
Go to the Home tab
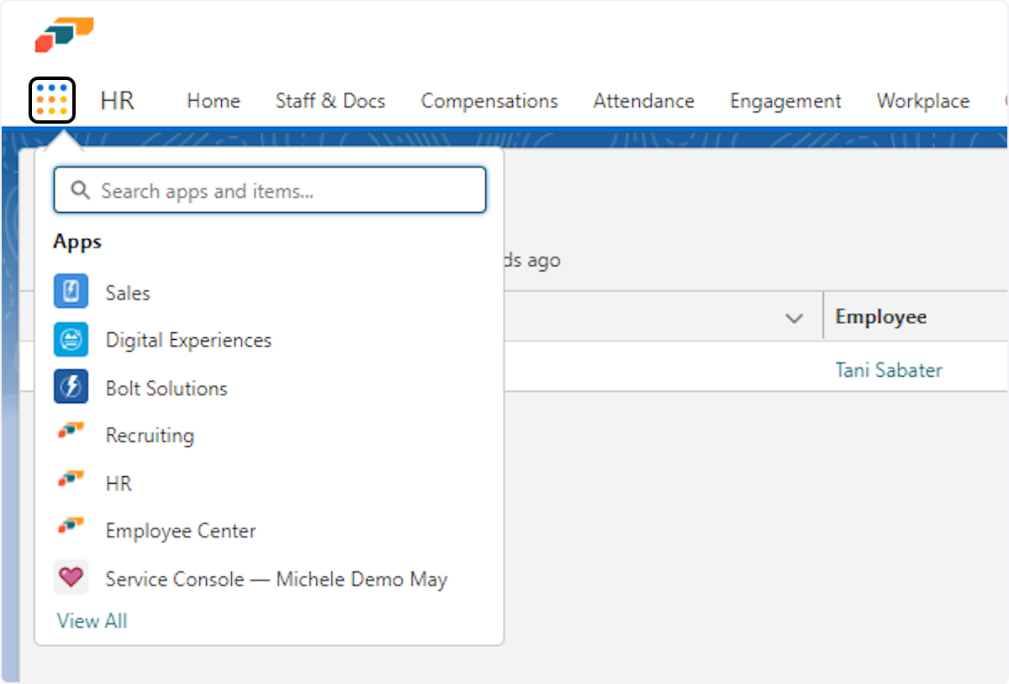(x=213, y=101)
